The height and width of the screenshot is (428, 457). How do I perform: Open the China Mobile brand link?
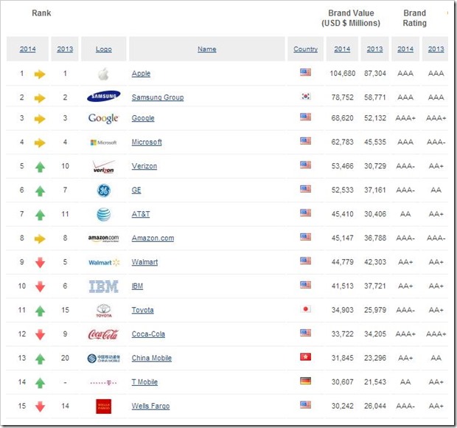pyautogui.click(x=152, y=358)
